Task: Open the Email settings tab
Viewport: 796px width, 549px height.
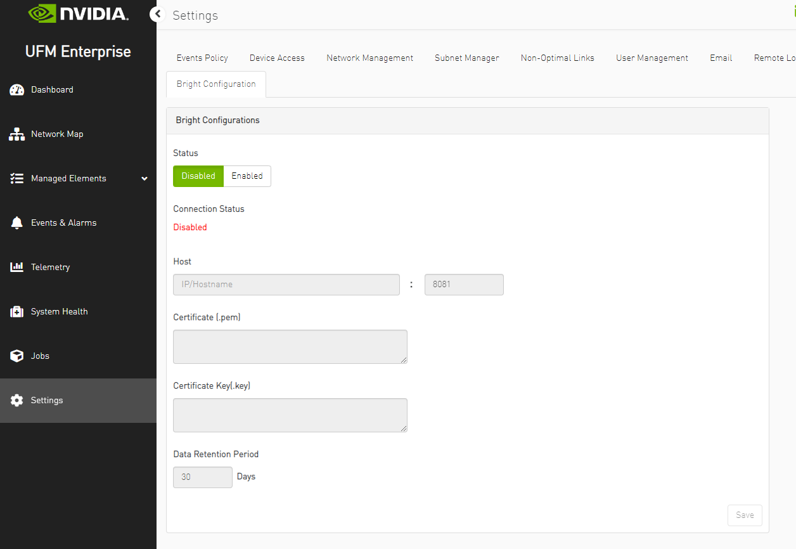Action: click(x=721, y=58)
